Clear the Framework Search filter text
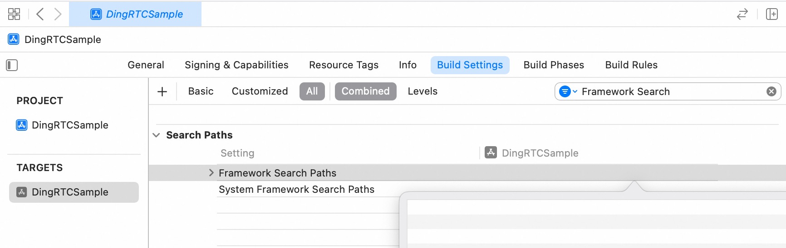Image resolution: width=786 pixels, height=248 pixels. (x=771, y=91)
